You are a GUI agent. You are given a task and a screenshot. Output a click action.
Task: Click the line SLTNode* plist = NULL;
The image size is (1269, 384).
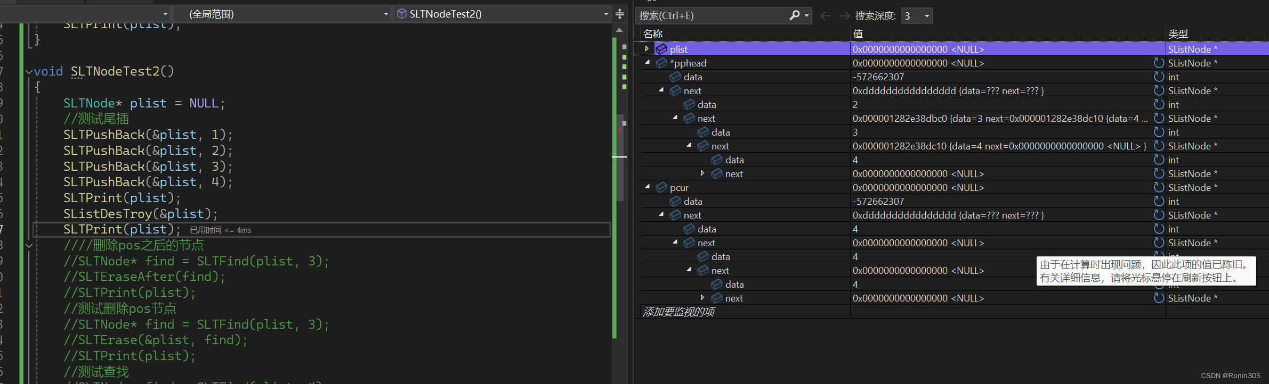(144, 103)
